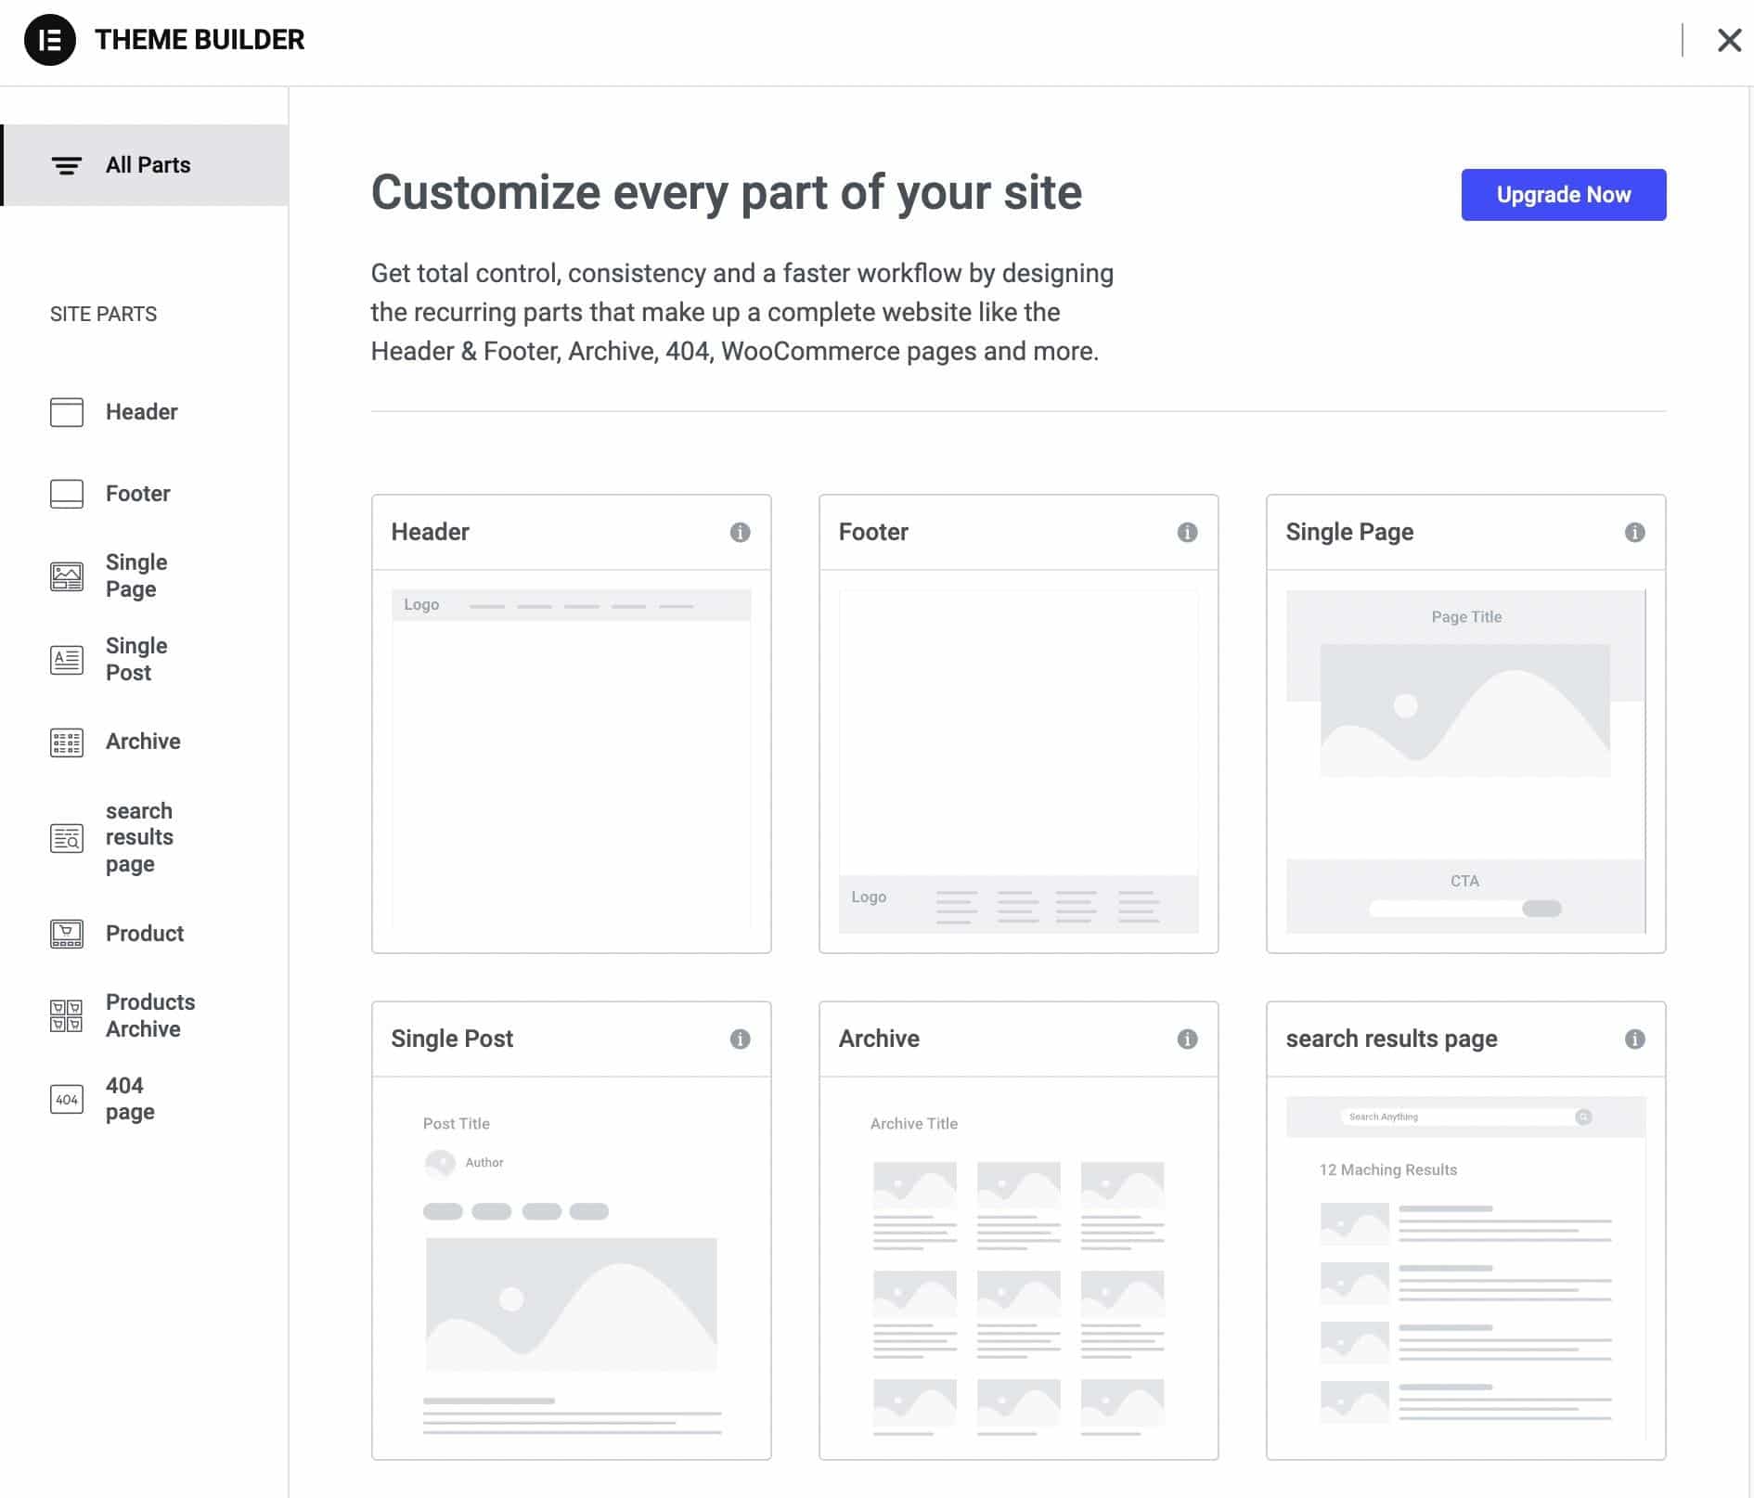This screenshot has height=1498, width=1754.
Task: Click the Elementor logo icon
Action: [49, 39]
